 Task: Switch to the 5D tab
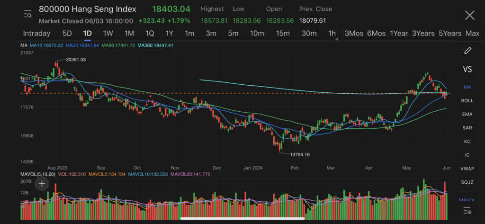(67, 34)
